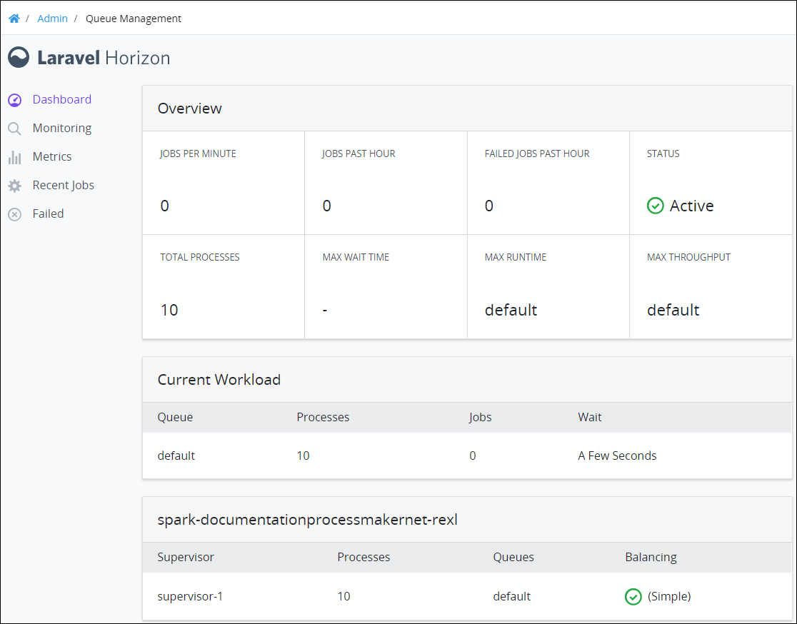Click the Recent Jobs gear icon
This screenshot has height=624, width=797.
(x=14, y=185)
